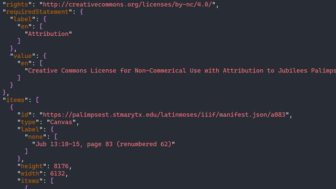Image resolution: width=336 pixels, height=189 pixels.
Task: Open the creativecommons.org by-nc license URL
Action: 127,5
